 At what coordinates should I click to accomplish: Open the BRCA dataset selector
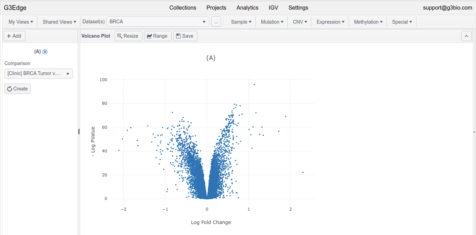pos(158,22)
